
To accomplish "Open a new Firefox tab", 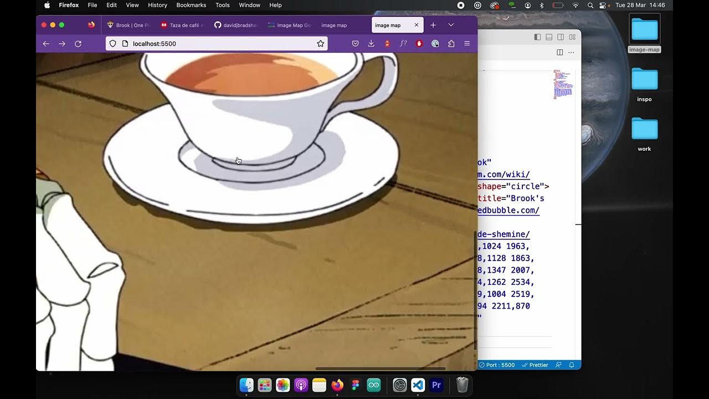I will click(x=433, y=25).
